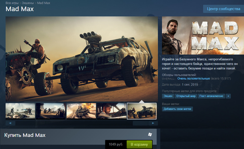The height and width of the screenshot is (149, 244).
Task: Click the review count '(всего 15,917)'
Action: point(221,79)
